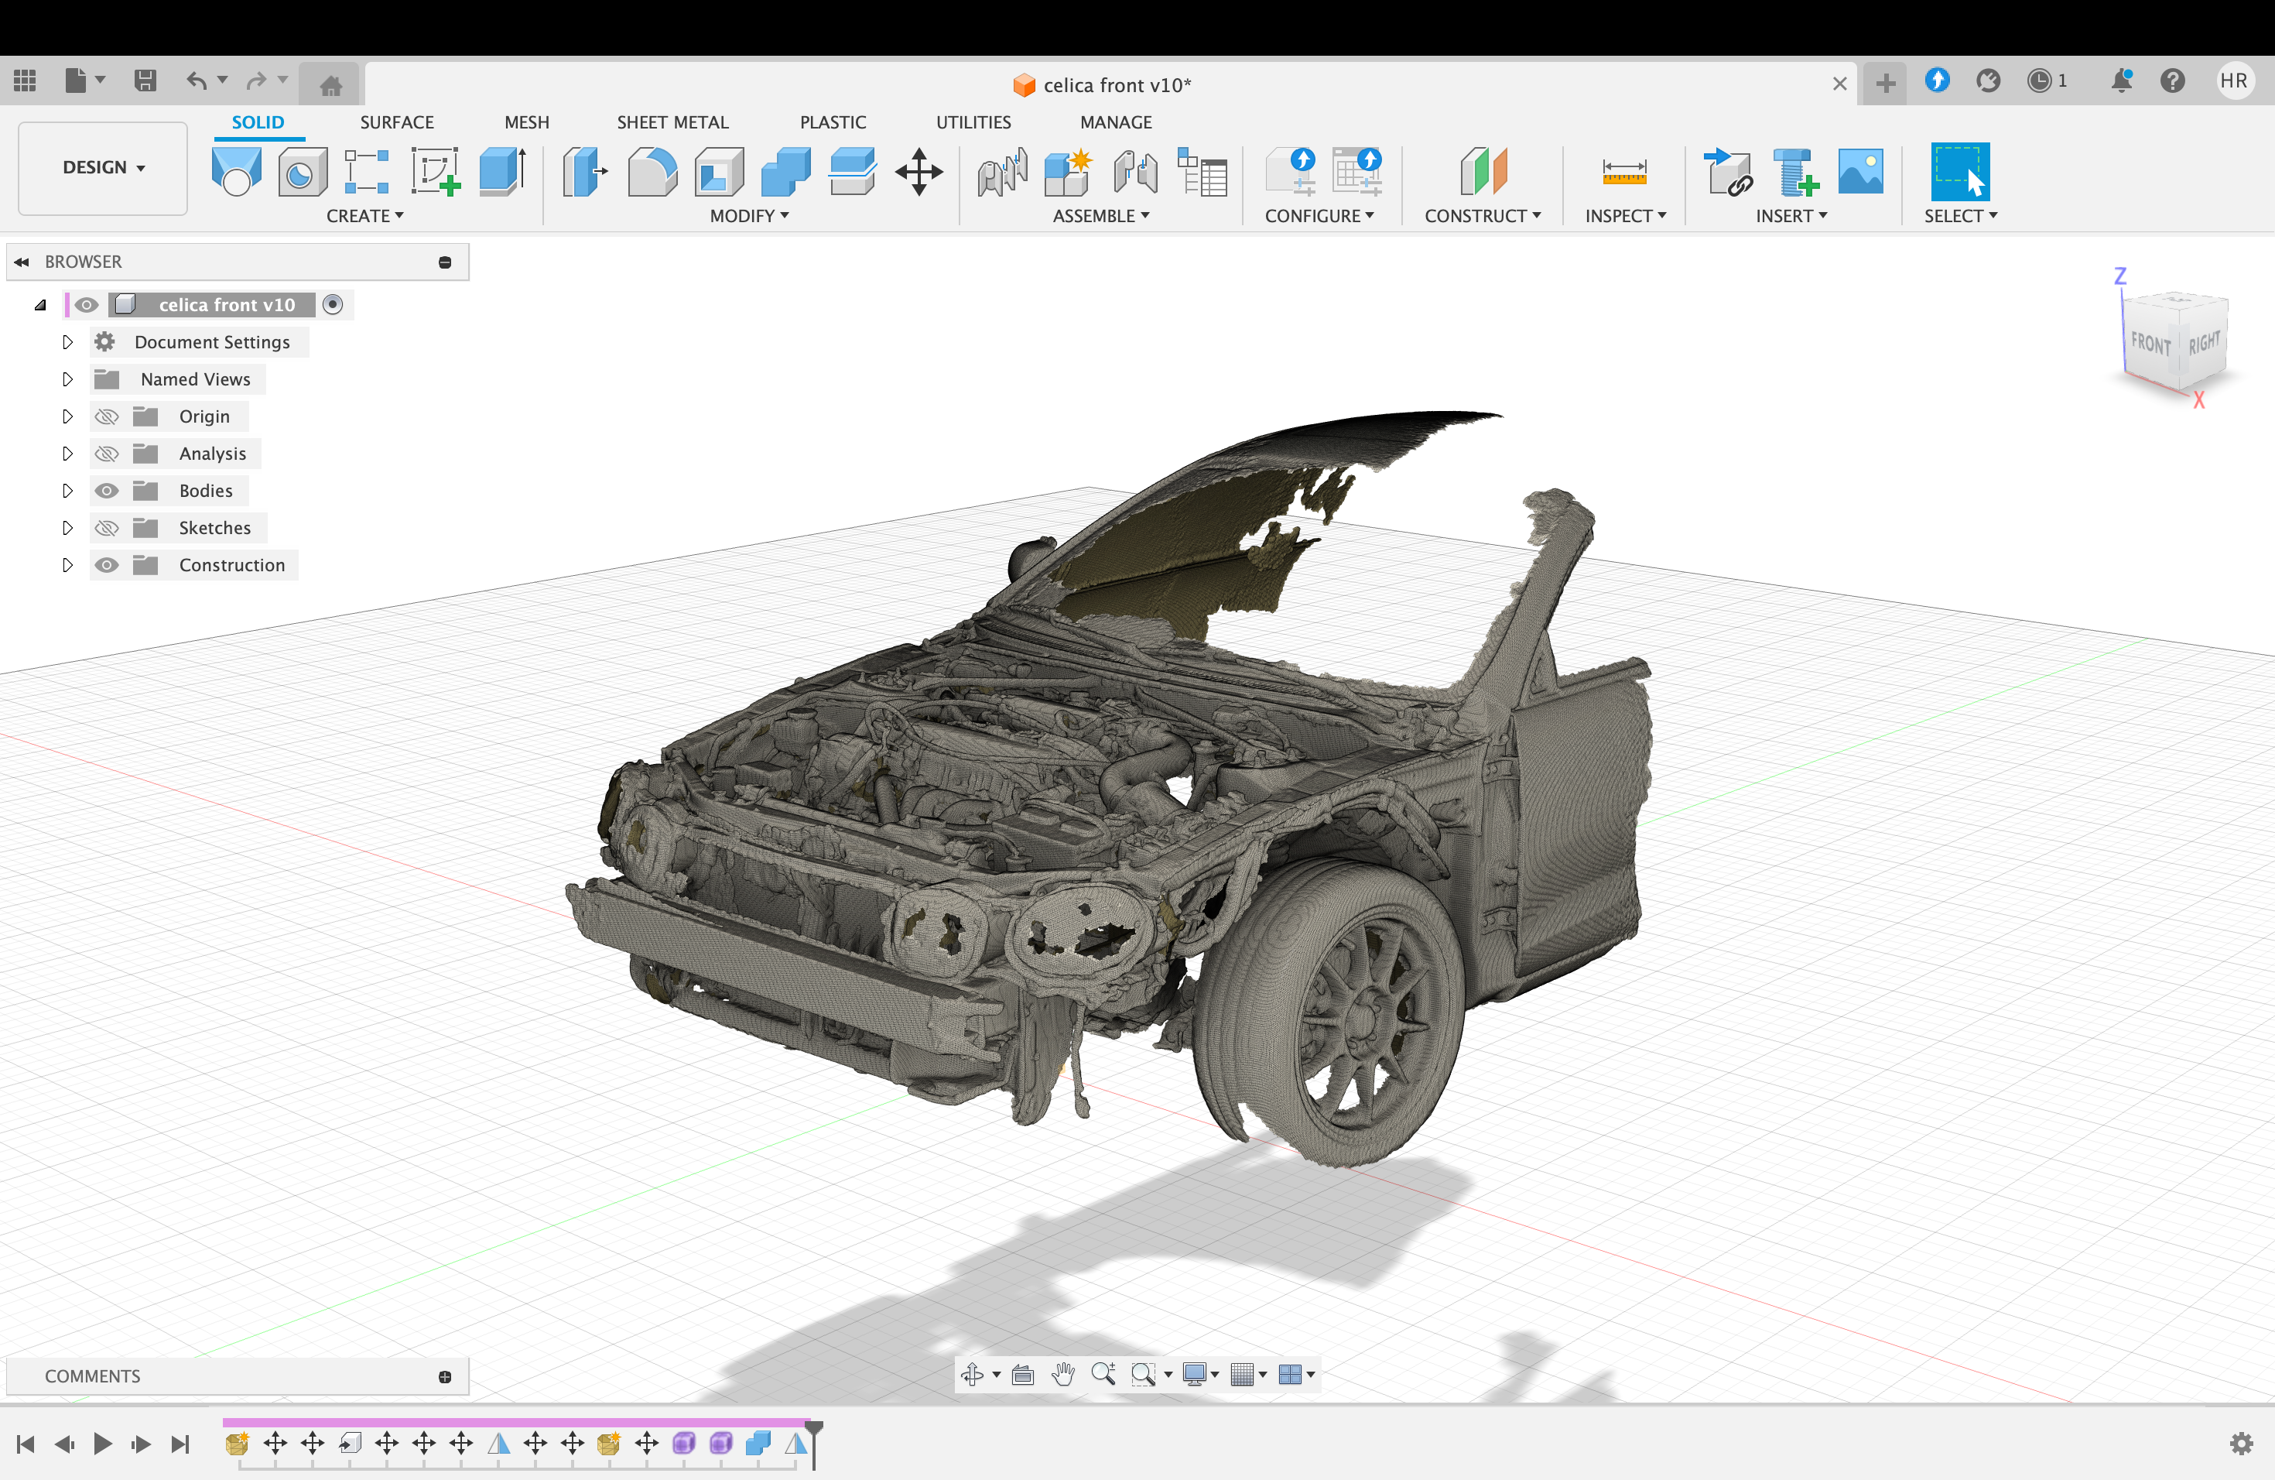Click the Create Sketch icon
The height and width of the screenshot is (1480, 2275).
(x=435, y=172)
